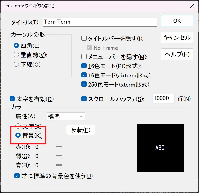Screen dimensions: 199x193
Task: Toggle タイトルバーを隠す(I) checkbox
Action: click(x=84, y=38)
